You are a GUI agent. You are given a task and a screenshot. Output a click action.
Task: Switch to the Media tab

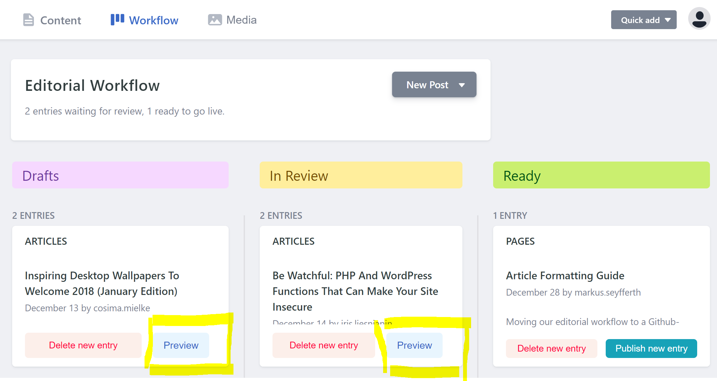(241, 20)
